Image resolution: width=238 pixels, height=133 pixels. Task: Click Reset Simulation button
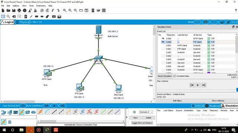click(x=165, y=76)
